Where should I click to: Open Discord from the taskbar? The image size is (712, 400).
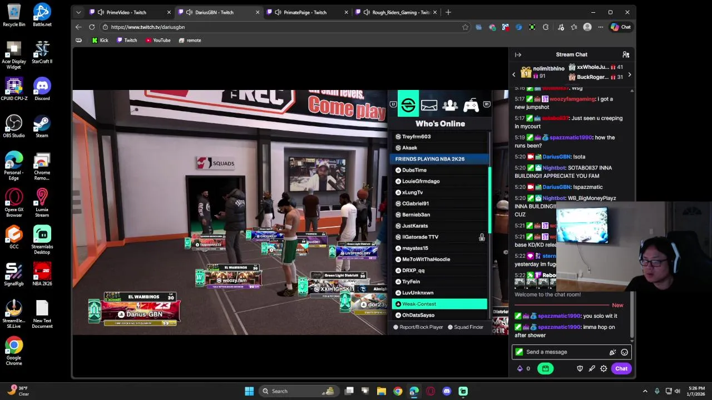point(447,391)
